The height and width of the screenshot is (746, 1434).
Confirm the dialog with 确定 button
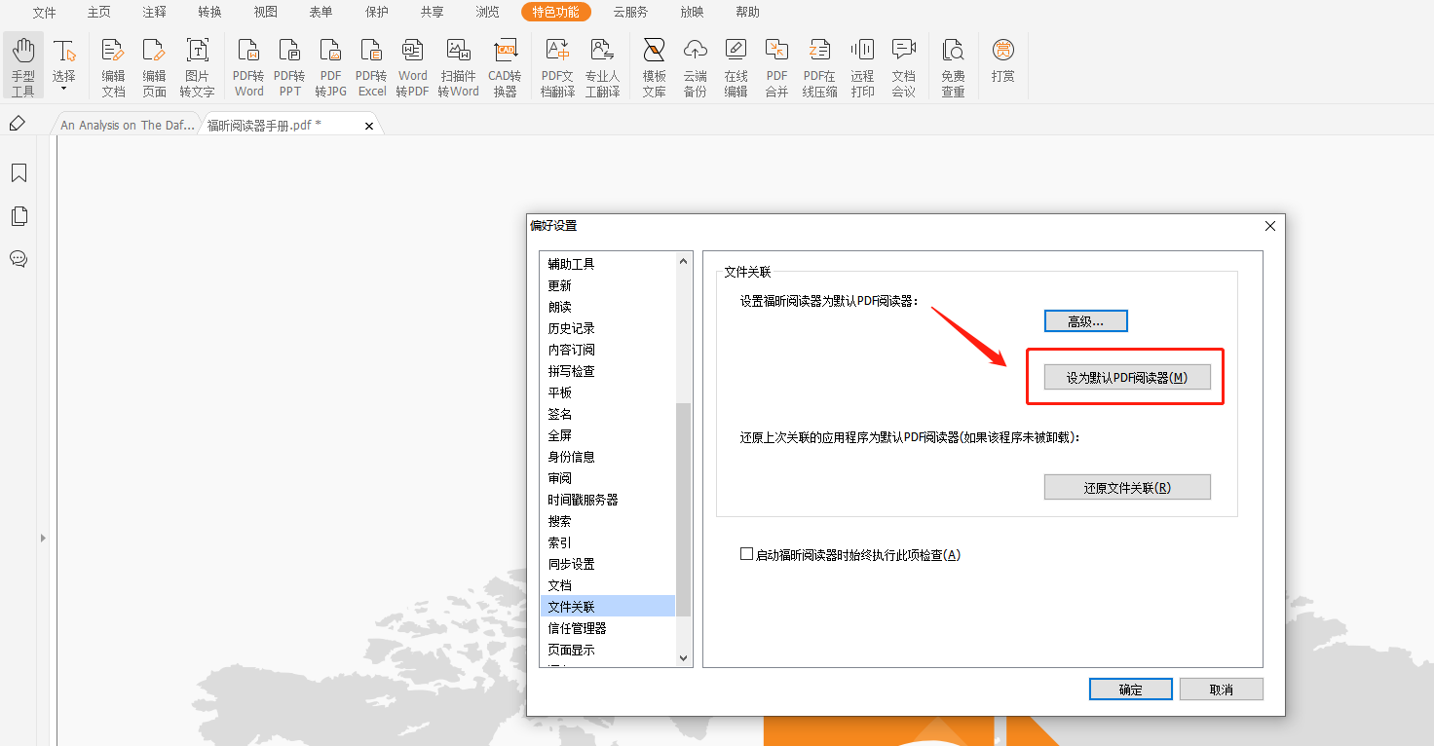coord(1130,690)
